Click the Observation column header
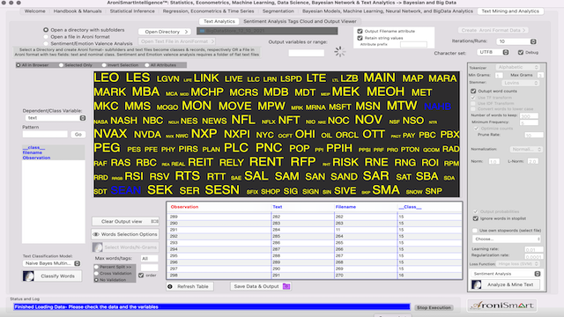 point(184,207)
